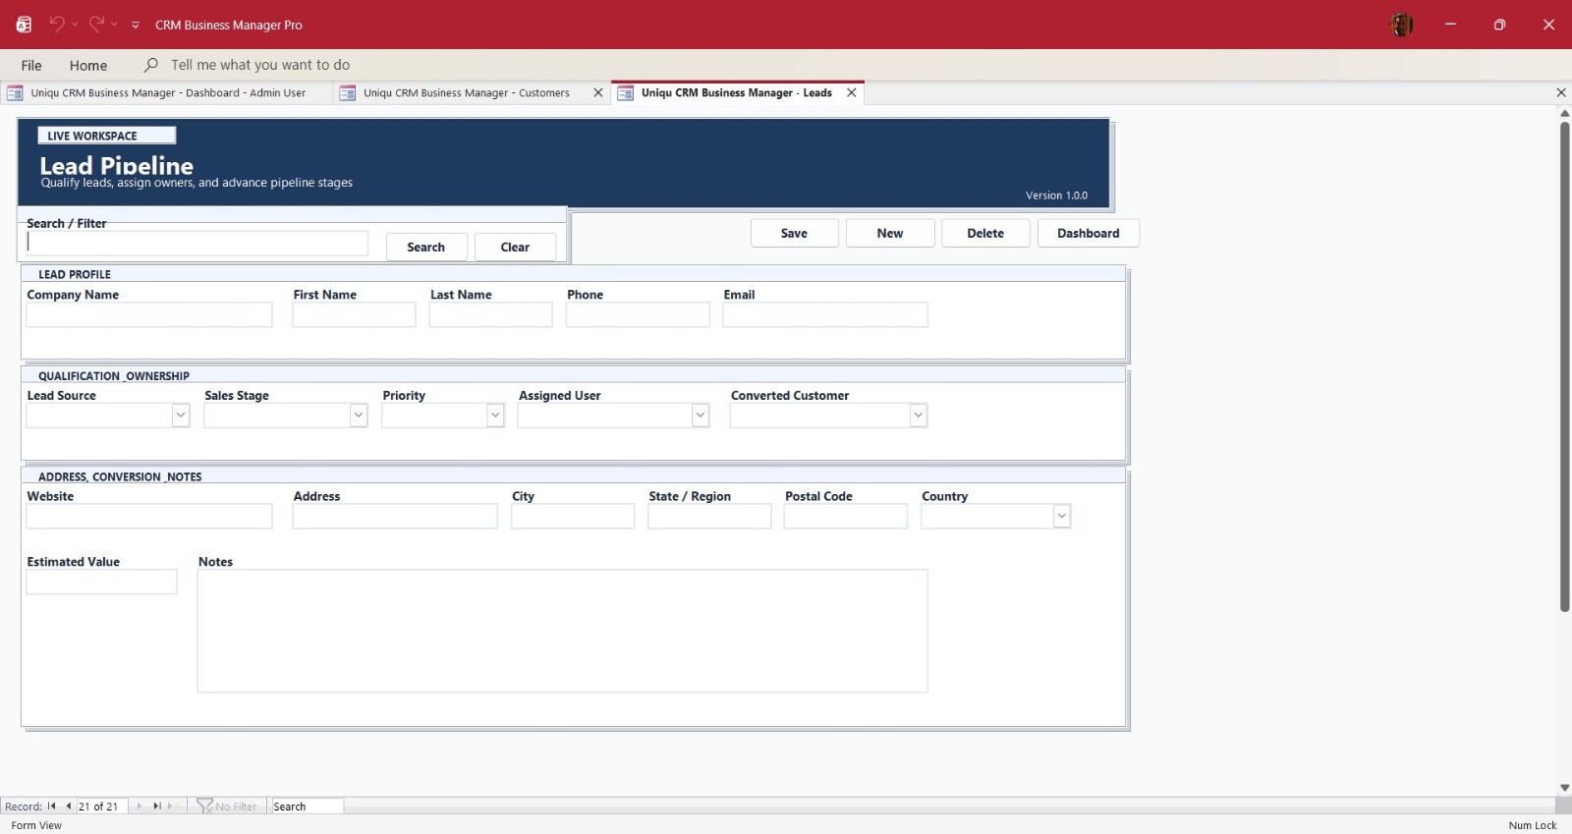Open the Undo history dropdown arrow
This screenshot has width=1572, height=834.
click(75, 25)
